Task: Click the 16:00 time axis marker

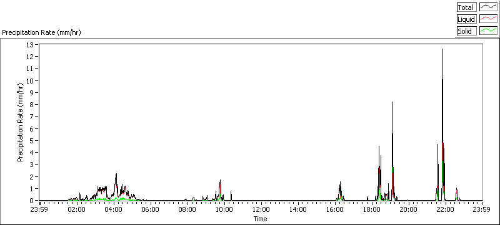Action: coord(334,209)
